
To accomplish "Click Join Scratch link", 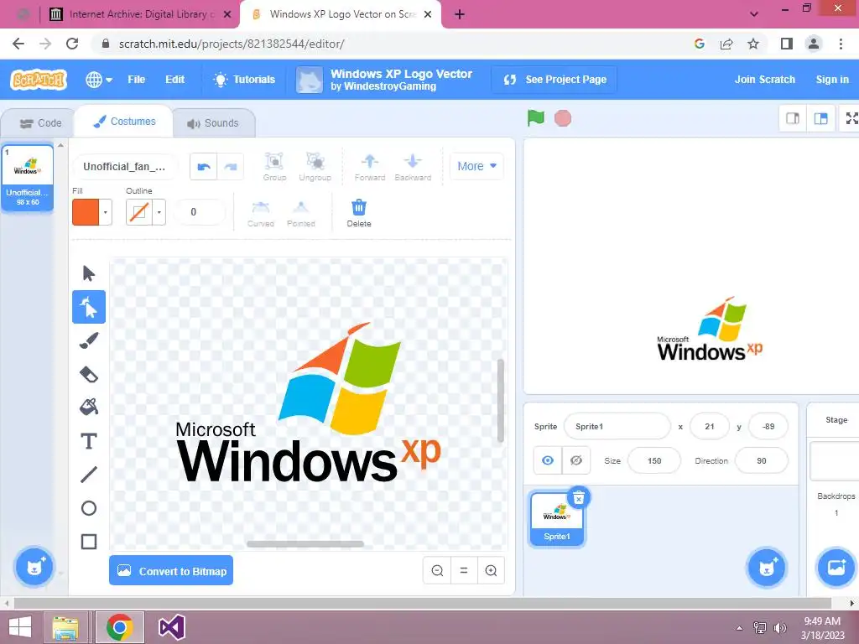I will (764, 80).
